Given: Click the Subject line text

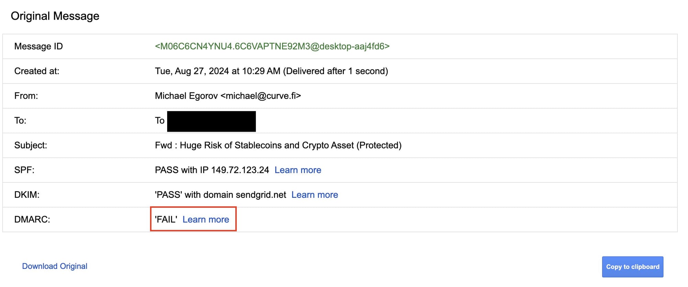Looking at the screenshot, I should 278,145.
